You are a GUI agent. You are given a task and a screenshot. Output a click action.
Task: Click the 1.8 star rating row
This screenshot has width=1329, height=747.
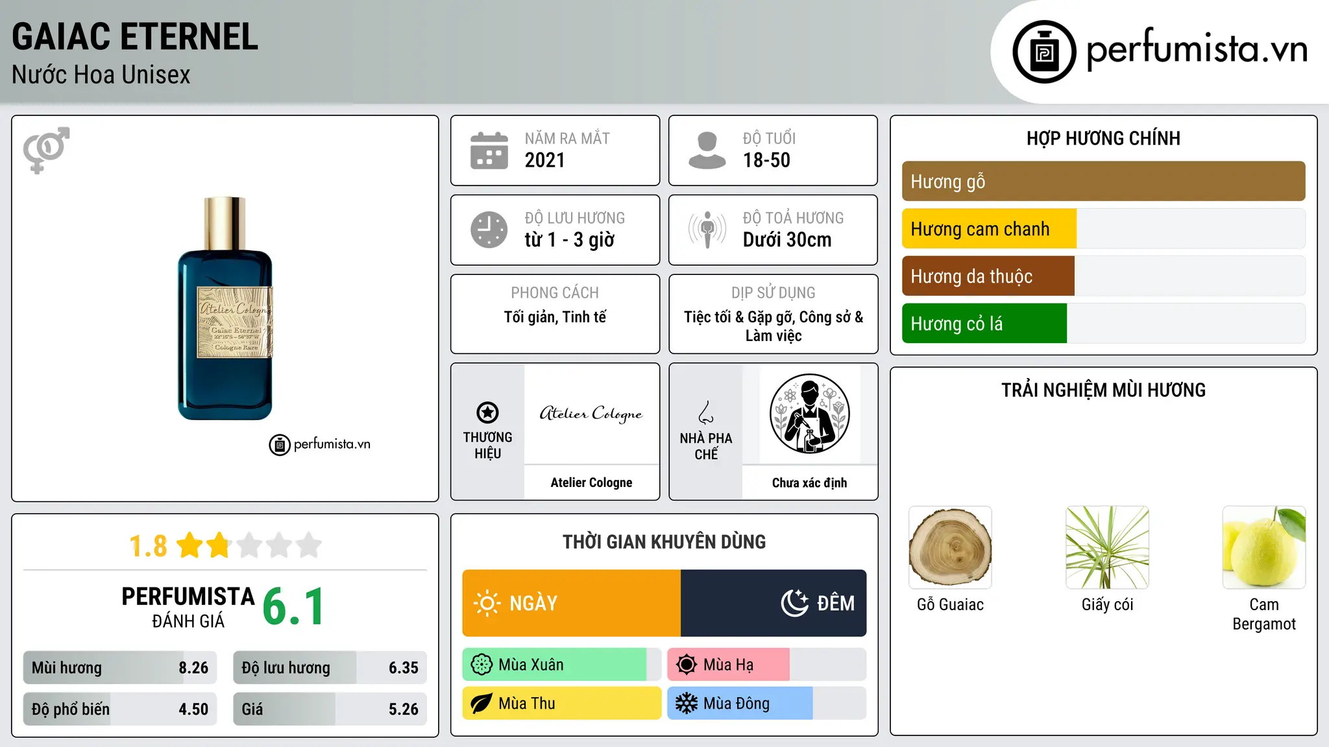coord(225,545)
